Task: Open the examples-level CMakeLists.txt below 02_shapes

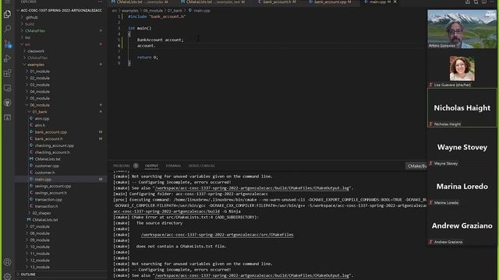Action: tap(45, 219)
